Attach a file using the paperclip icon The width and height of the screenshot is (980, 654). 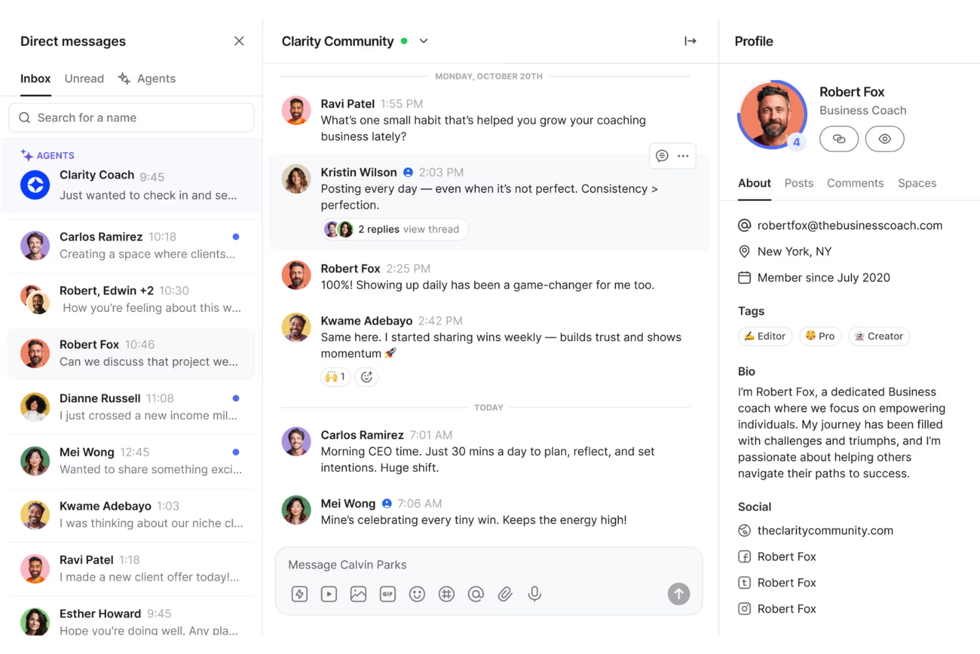pyautogui.click(x=505, y=594)
